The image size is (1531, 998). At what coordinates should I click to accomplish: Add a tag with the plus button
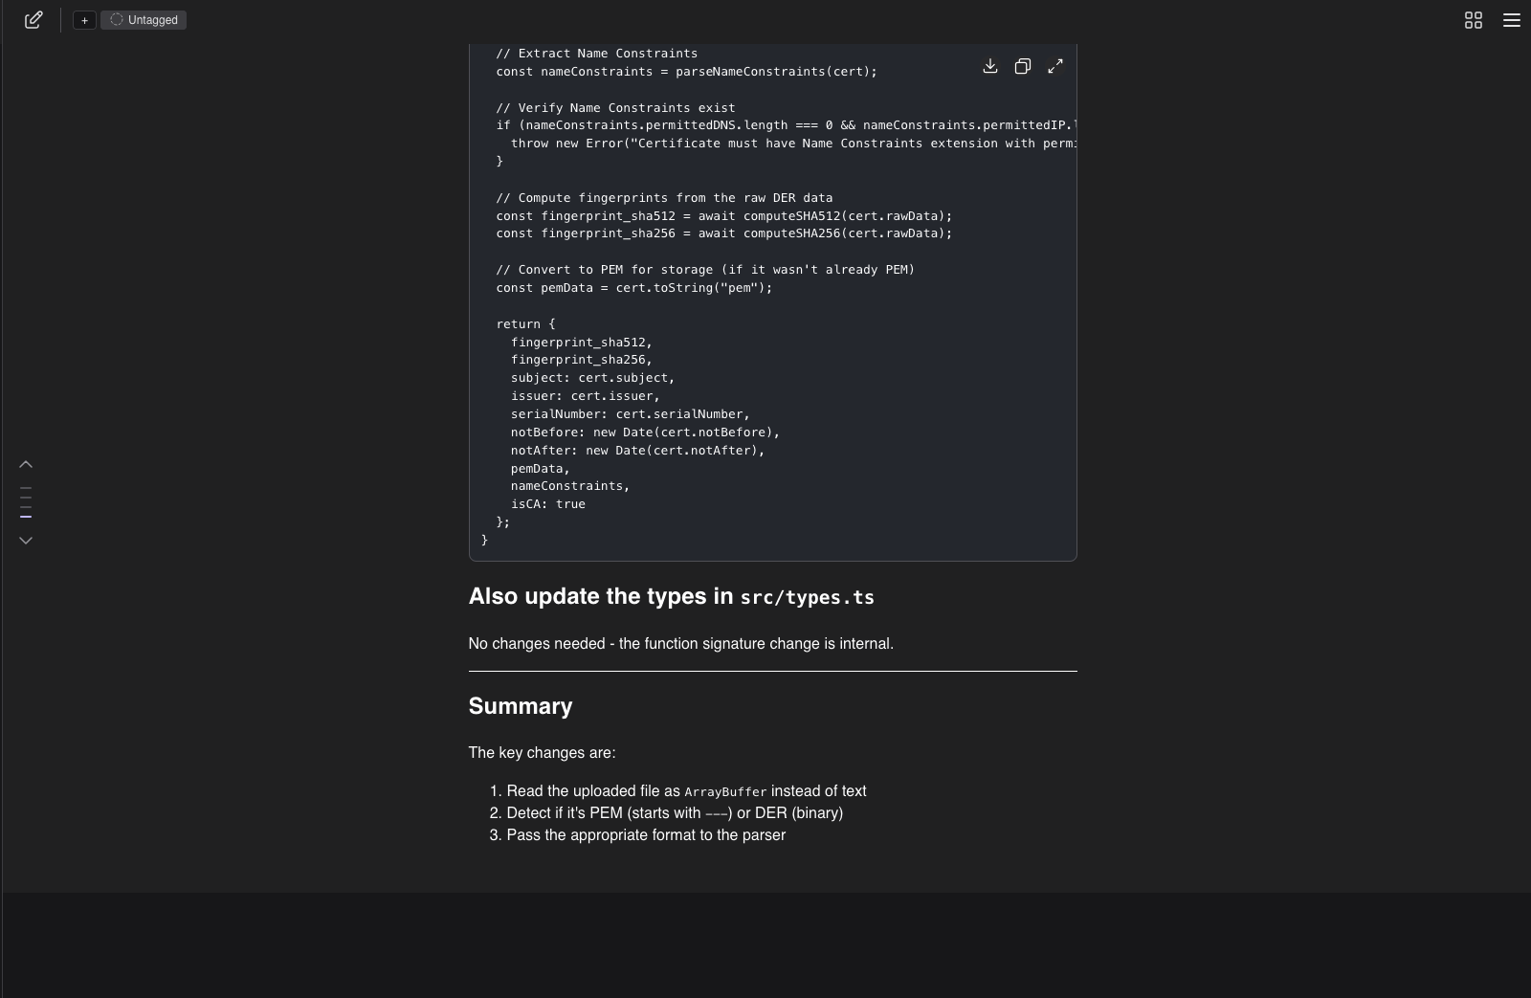click(84, 20)
